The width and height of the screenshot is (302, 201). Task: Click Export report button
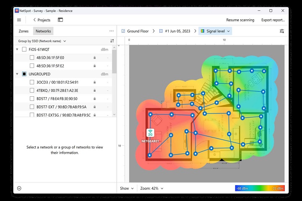[273, 20]
